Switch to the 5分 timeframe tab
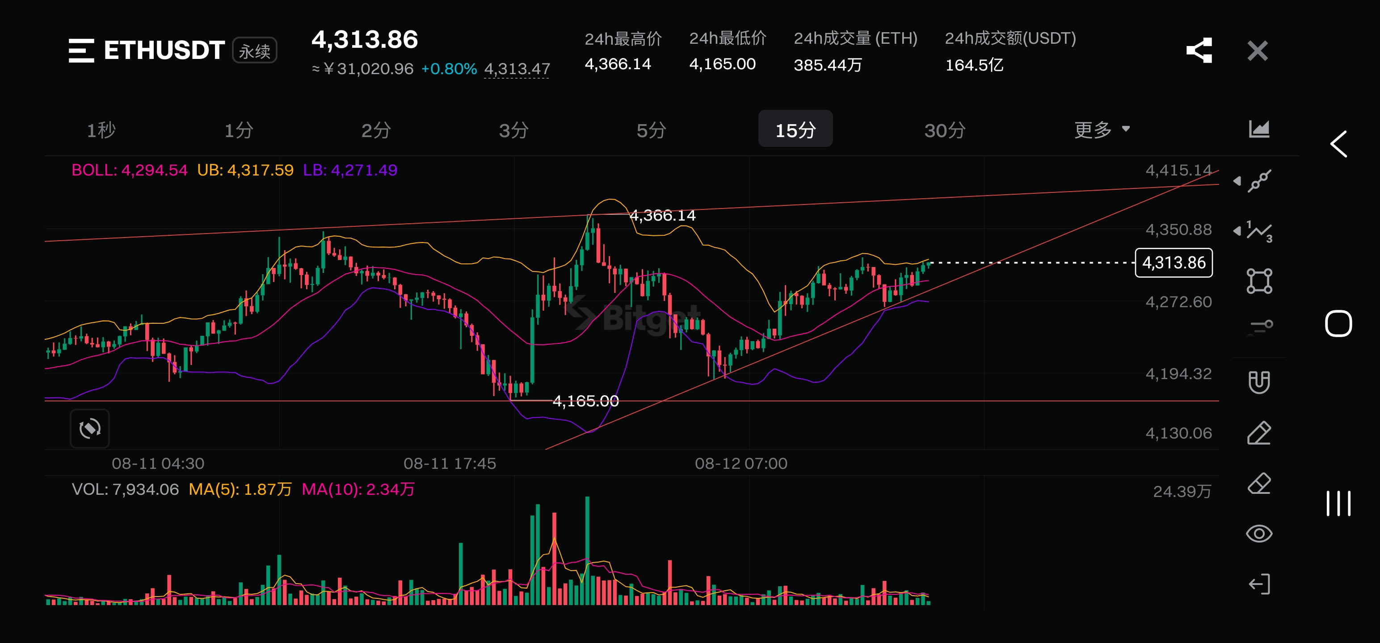The height and width of the screenshot is (643, 1380). click(x=651, y=130)
